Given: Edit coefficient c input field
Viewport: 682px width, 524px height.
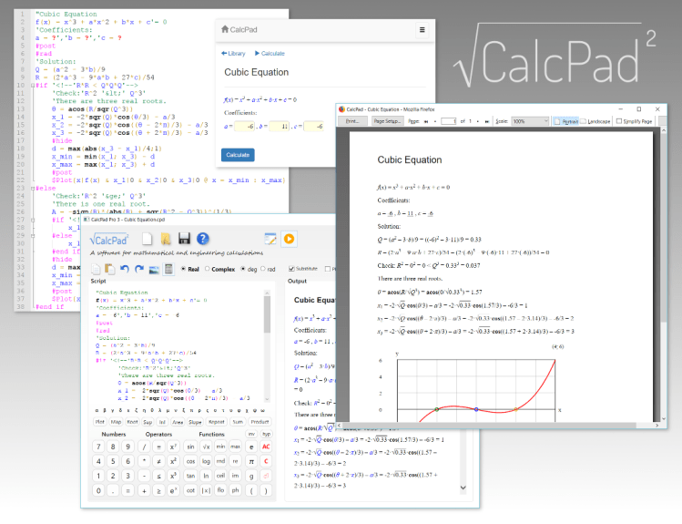Looking at the screenshot, I should pos(313,126).
